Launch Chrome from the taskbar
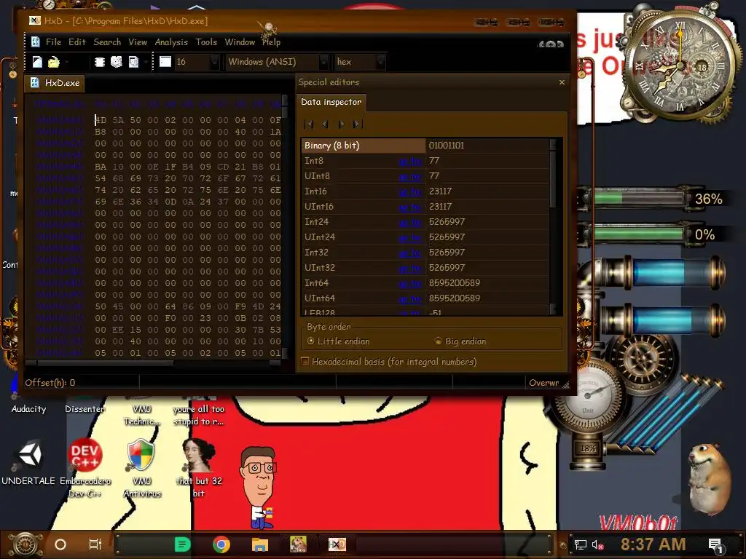The height and width of the screenshot is (559, 746). point(221,544)
